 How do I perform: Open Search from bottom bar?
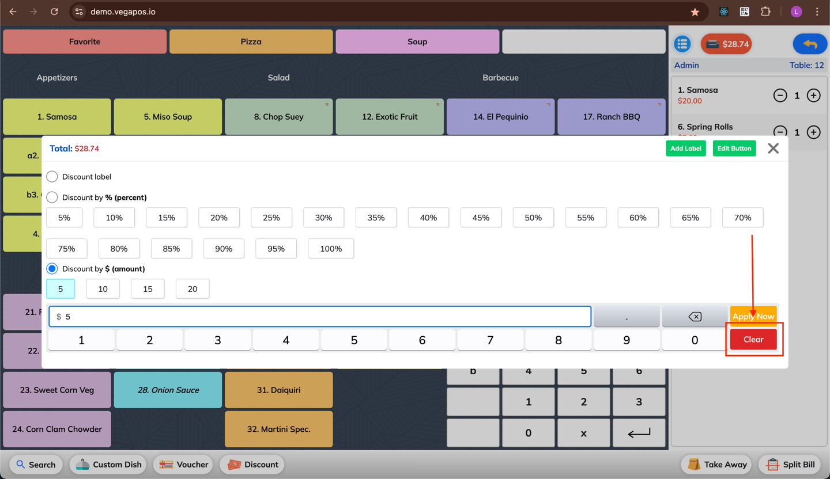coord(36,465)
